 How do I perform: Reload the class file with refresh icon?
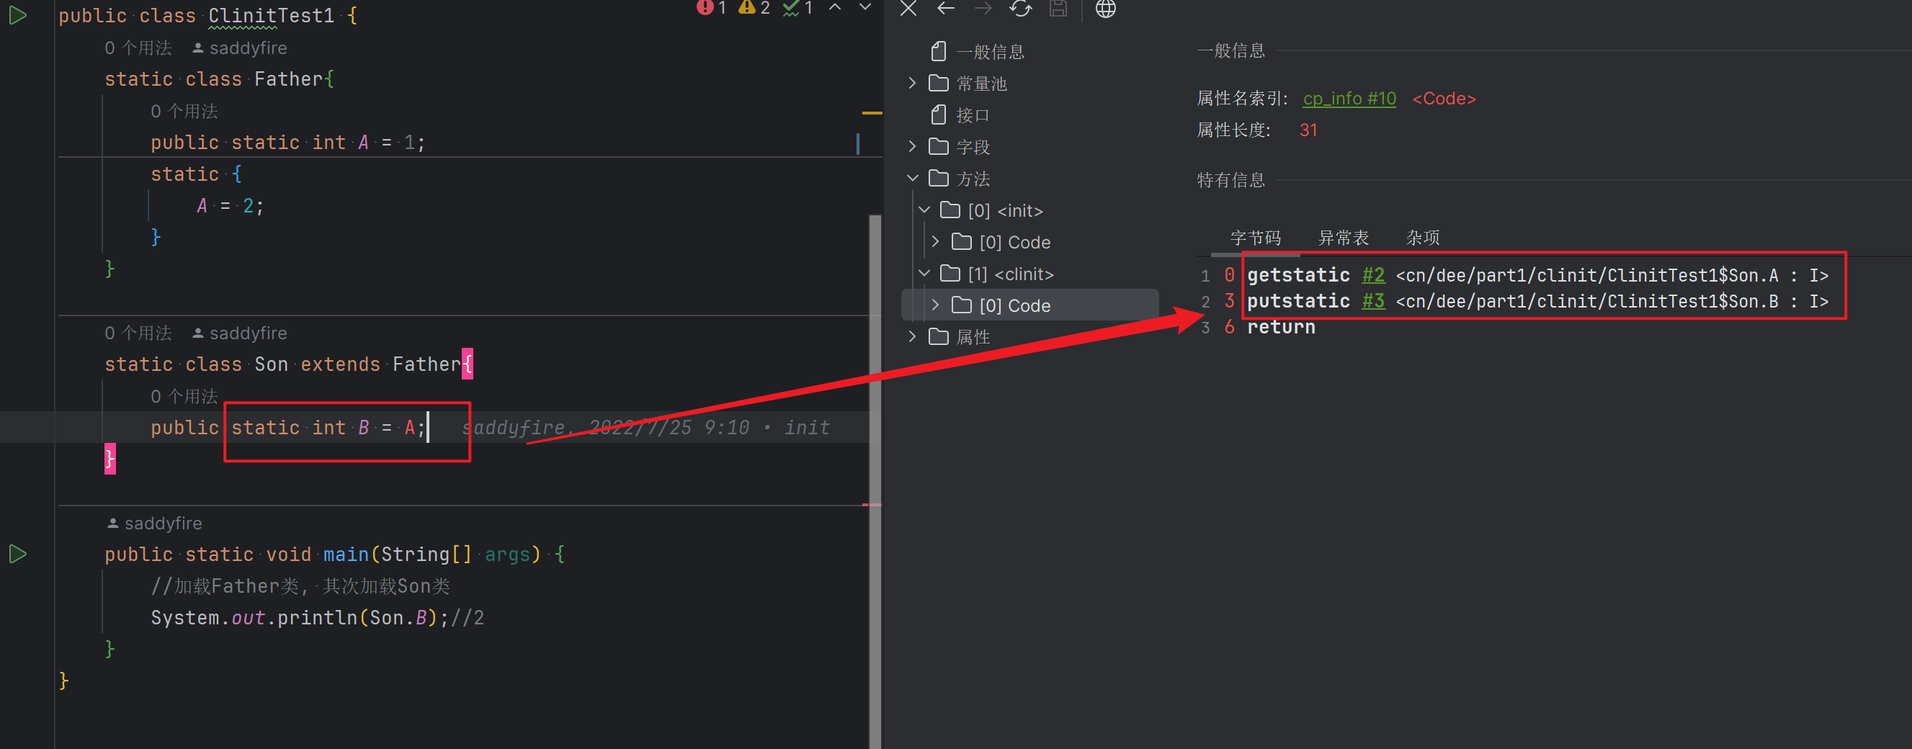pyautogui.click(x=1021, y=8)
